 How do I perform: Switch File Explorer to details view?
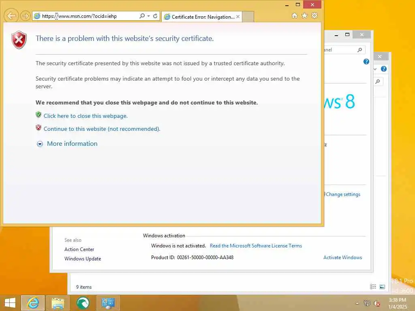[x=373, y=287]
